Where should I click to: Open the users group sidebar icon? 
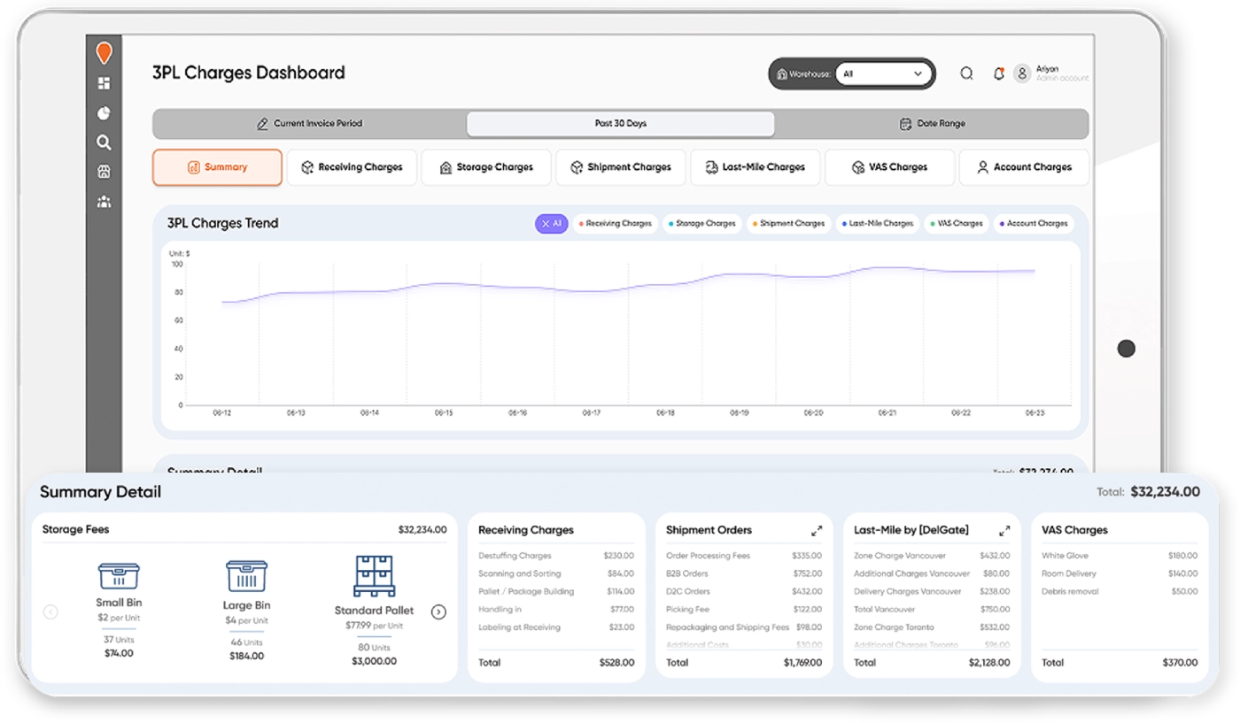pos(104,202)
